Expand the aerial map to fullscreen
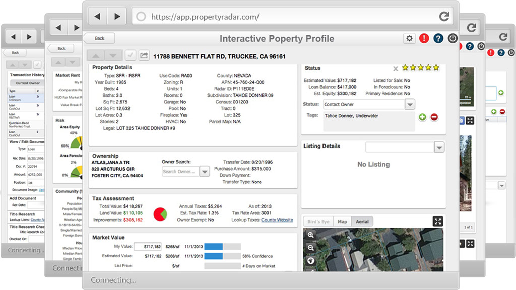 point(438,221)
